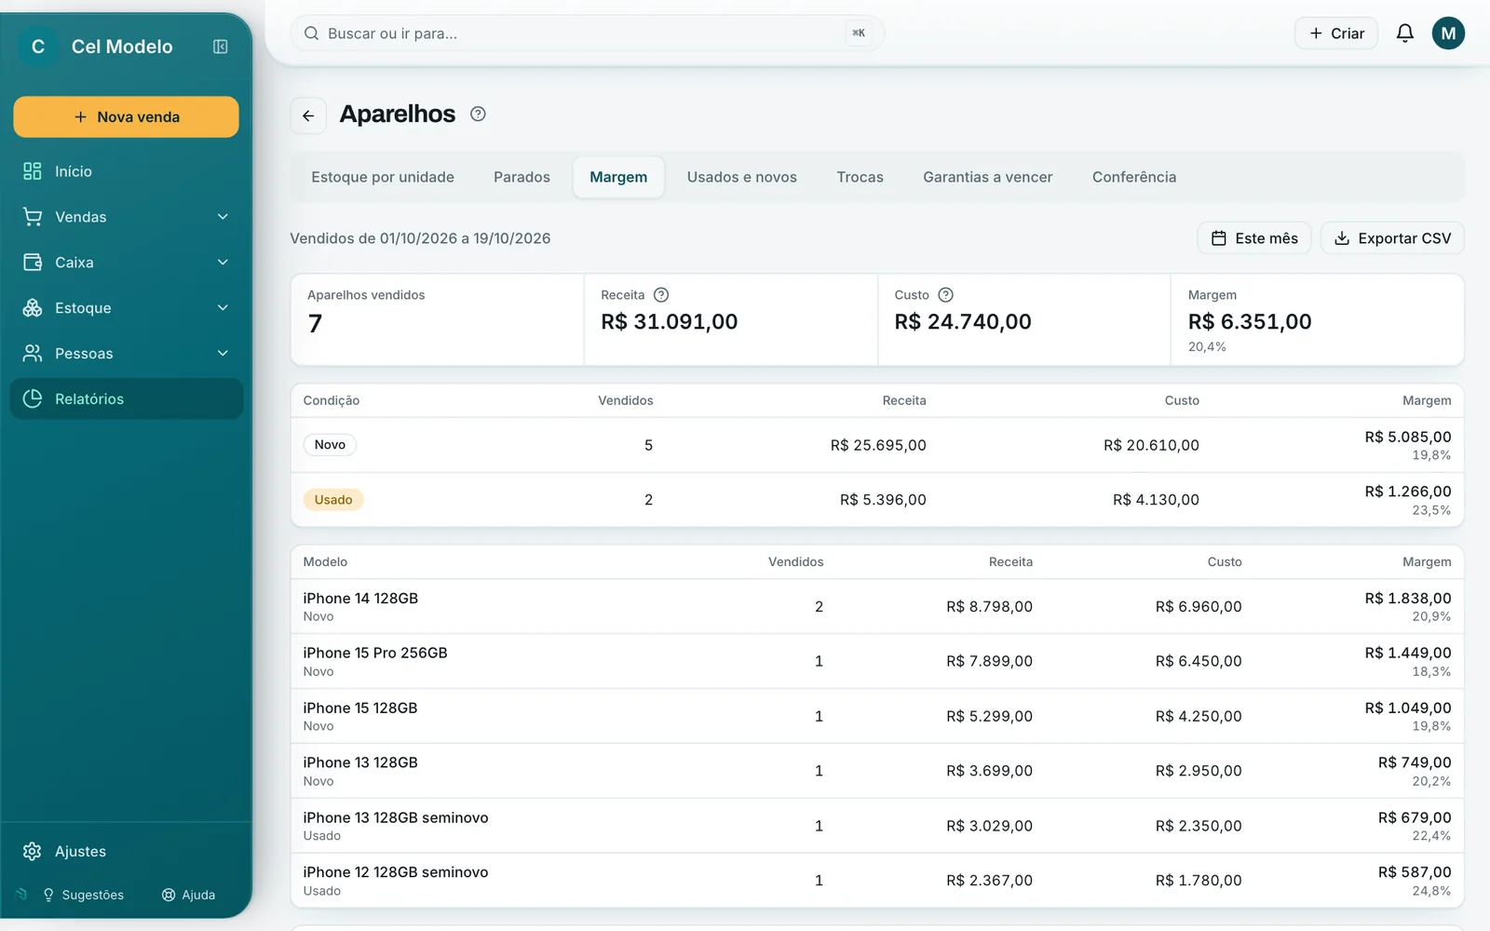Open Ajuda link in sidebar
Viewport: 1490px width, 931px height.
(x=189, y=895)
